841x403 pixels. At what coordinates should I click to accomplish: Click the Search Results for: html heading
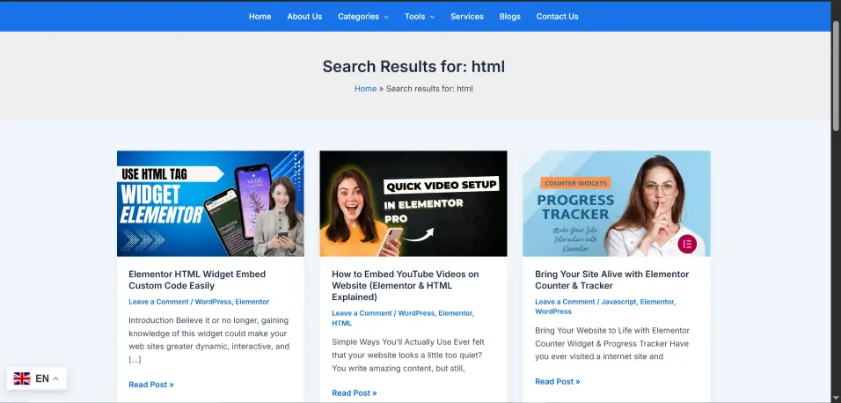413,67
